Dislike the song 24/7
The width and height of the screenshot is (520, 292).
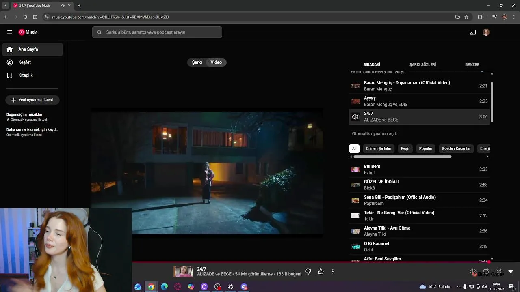coord(308,271)
